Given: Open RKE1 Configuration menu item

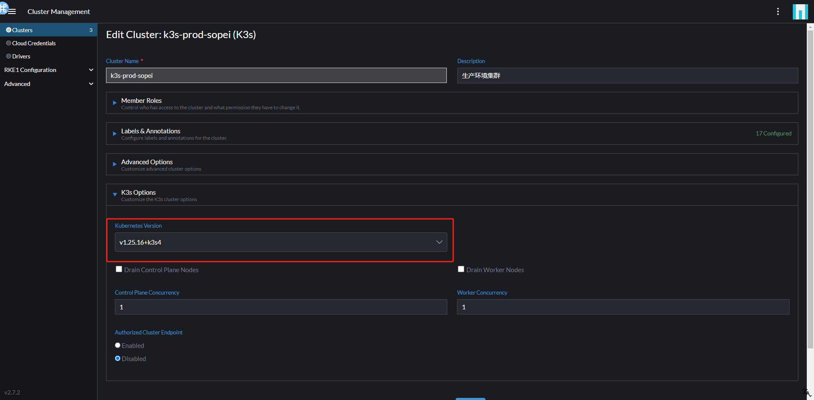Looking at the screenshot, I should (30, 70).
